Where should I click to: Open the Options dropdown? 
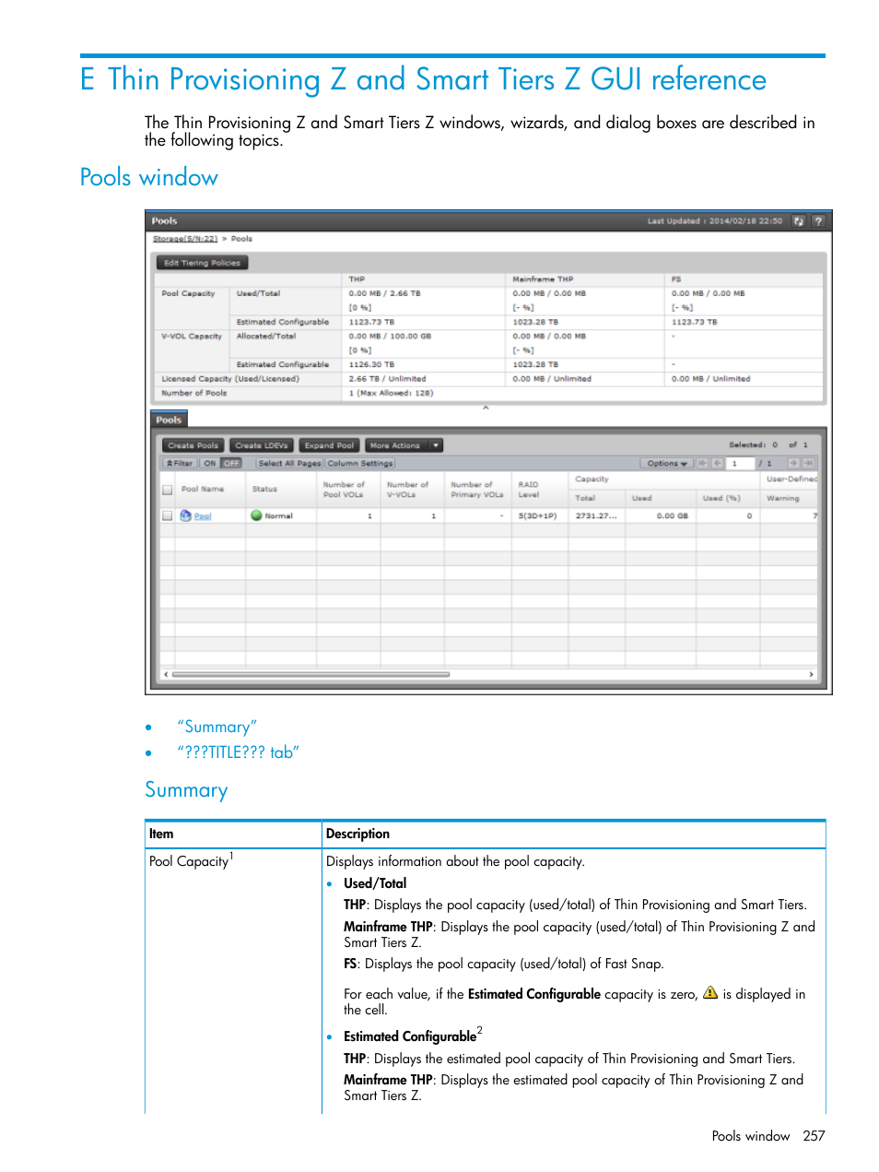coord(667,463)
